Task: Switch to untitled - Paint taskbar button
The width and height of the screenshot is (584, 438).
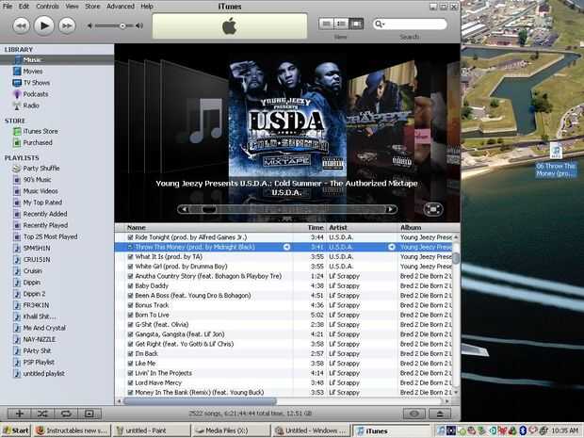Action: pyautogui.click(x=151, y=430)
